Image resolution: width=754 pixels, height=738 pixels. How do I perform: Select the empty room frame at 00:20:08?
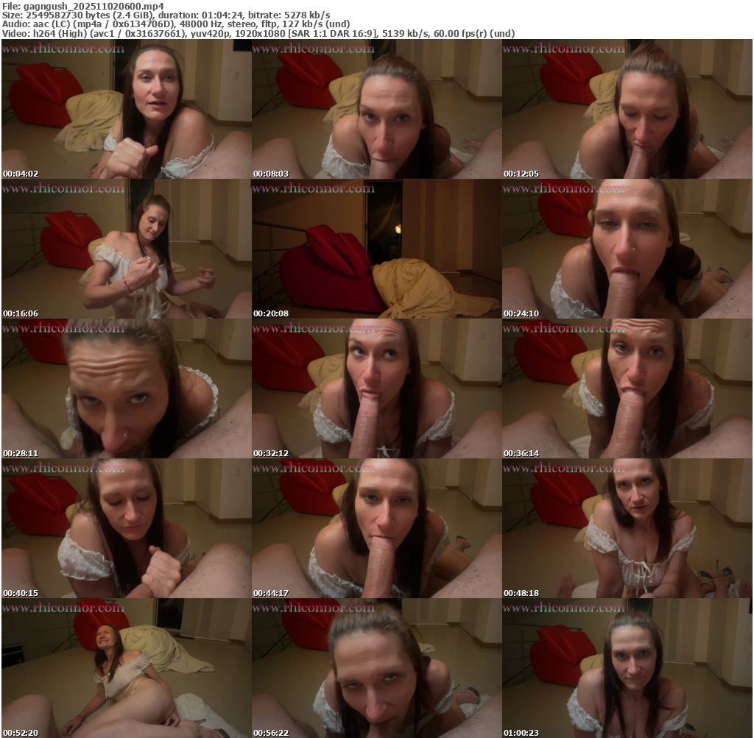point(376,249)
